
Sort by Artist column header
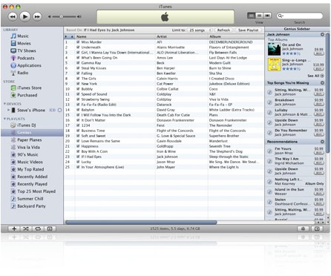point(182,36)
